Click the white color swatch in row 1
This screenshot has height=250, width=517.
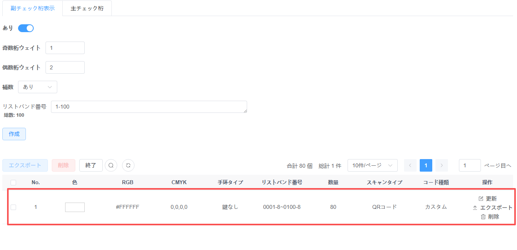click(x=75, y=207)
